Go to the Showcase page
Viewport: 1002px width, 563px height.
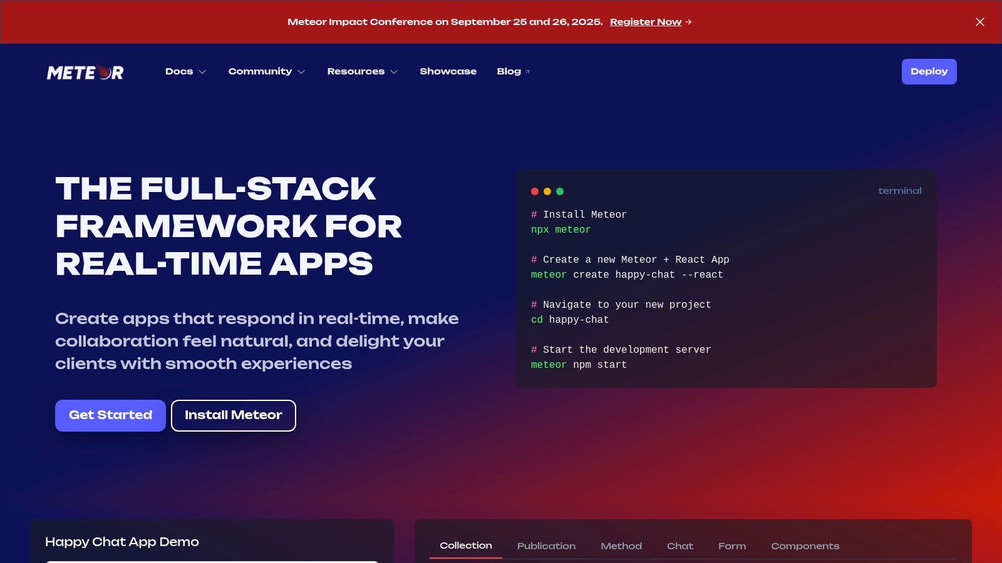(x=448, y=71)
